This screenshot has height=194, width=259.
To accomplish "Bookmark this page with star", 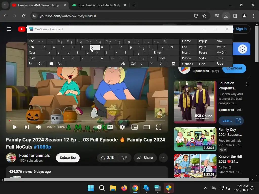I will 204,16.
